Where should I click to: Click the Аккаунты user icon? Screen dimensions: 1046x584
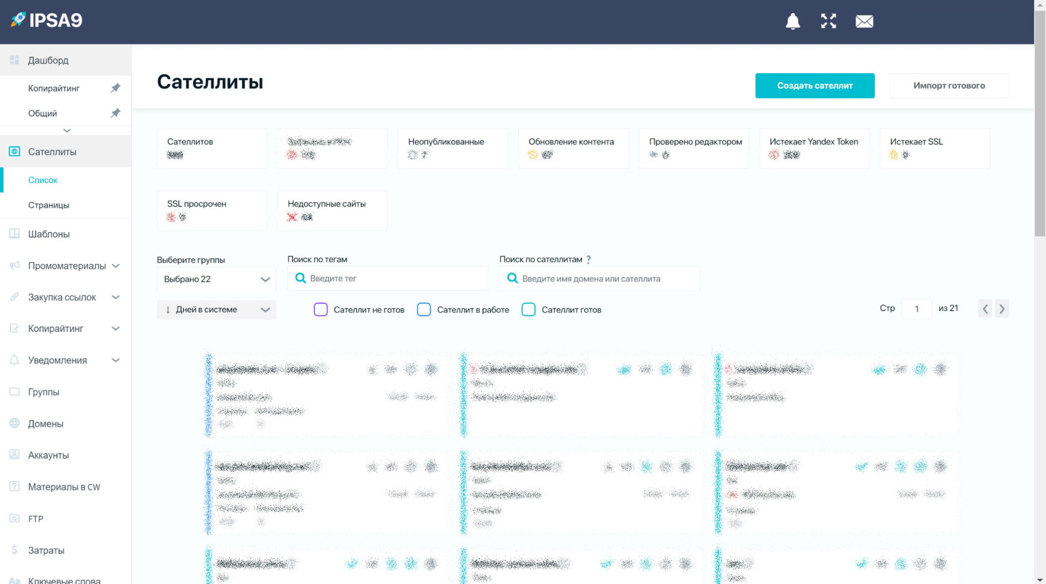(14, 455)
